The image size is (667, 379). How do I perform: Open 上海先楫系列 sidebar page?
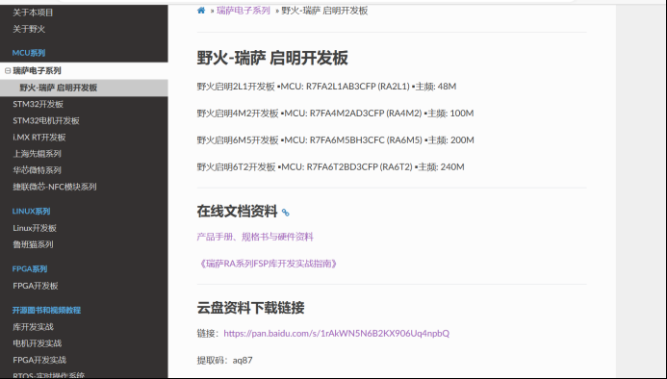coord(37,154)
